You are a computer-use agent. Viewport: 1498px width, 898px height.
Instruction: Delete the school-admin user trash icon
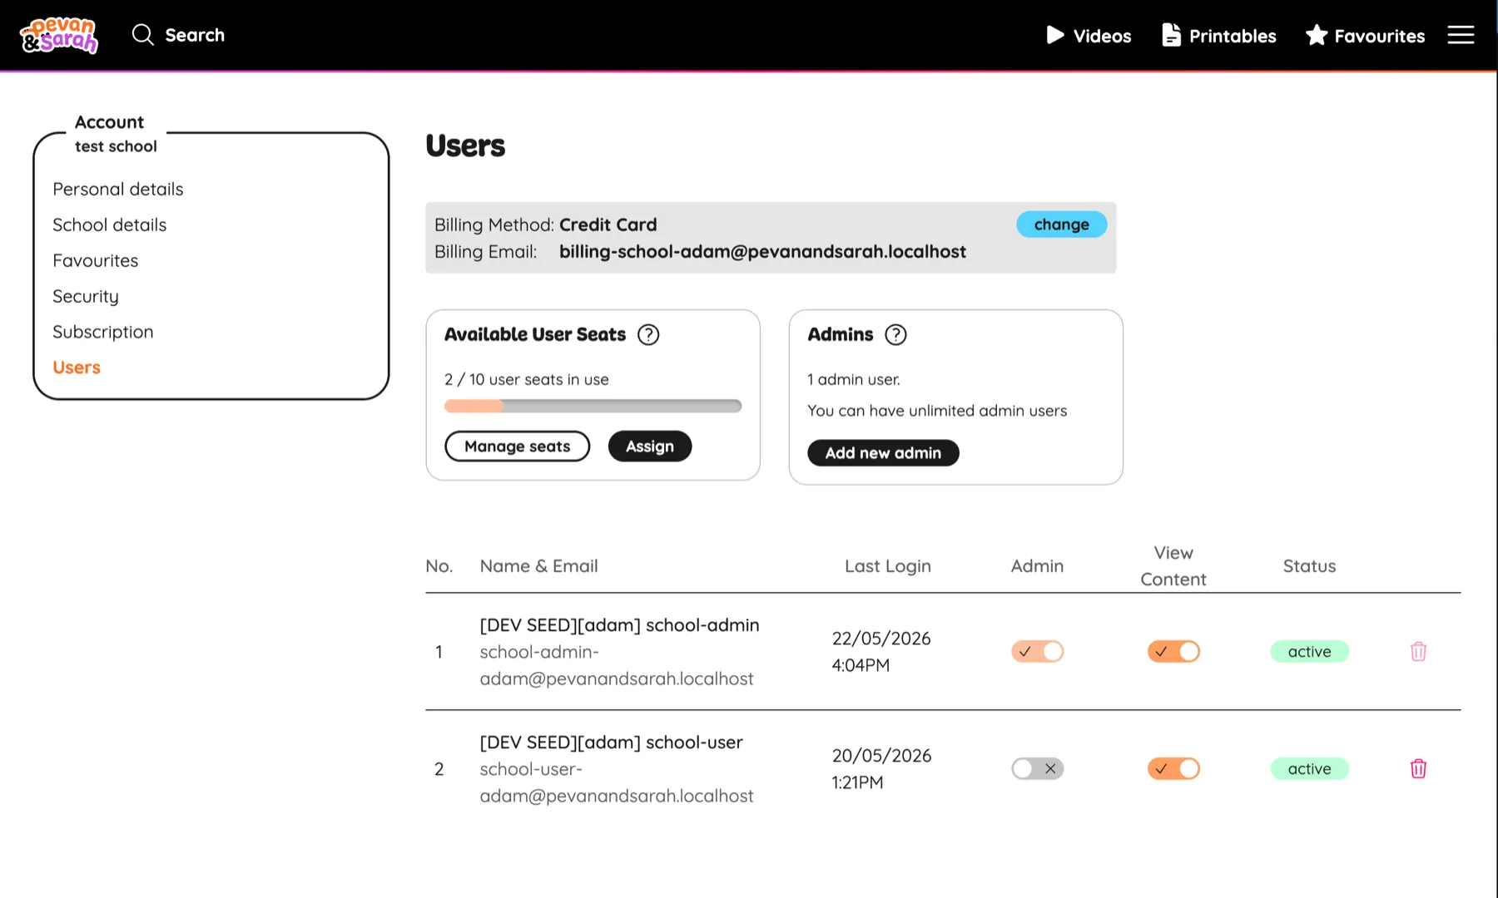[1419, 651]
